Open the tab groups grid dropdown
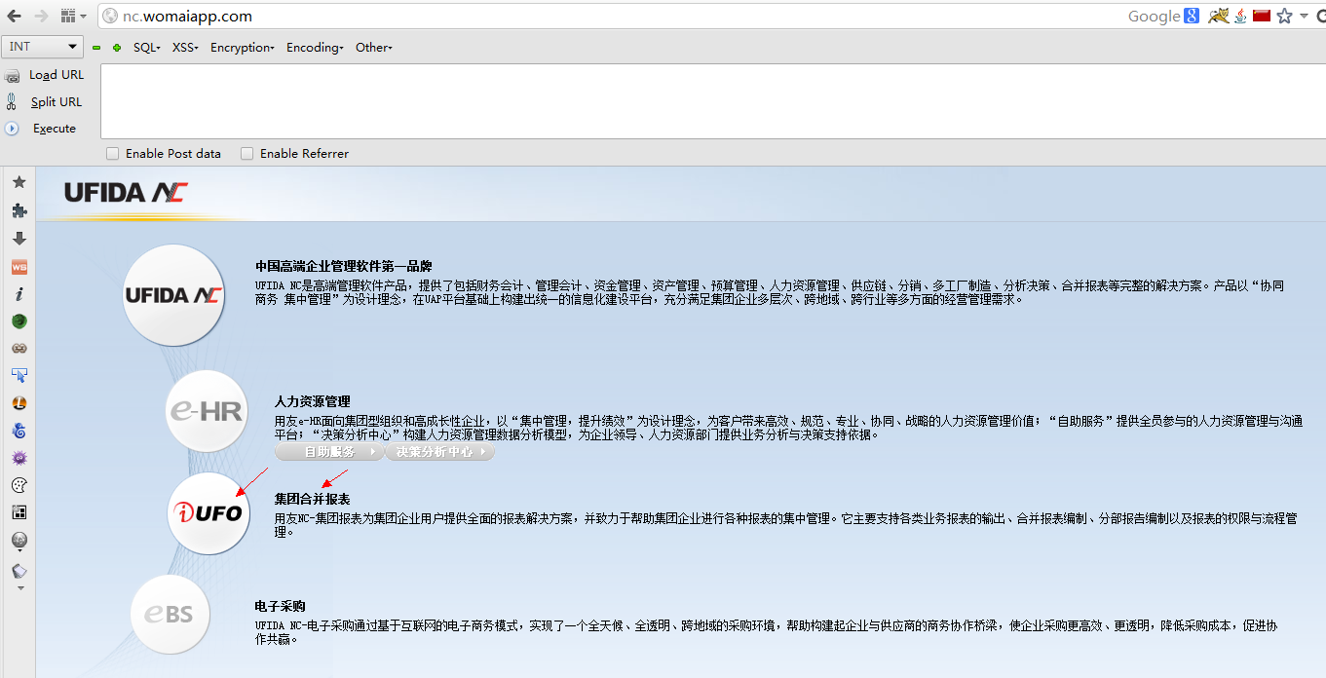Screen dimensions: 1326x678 pos(73,16)
